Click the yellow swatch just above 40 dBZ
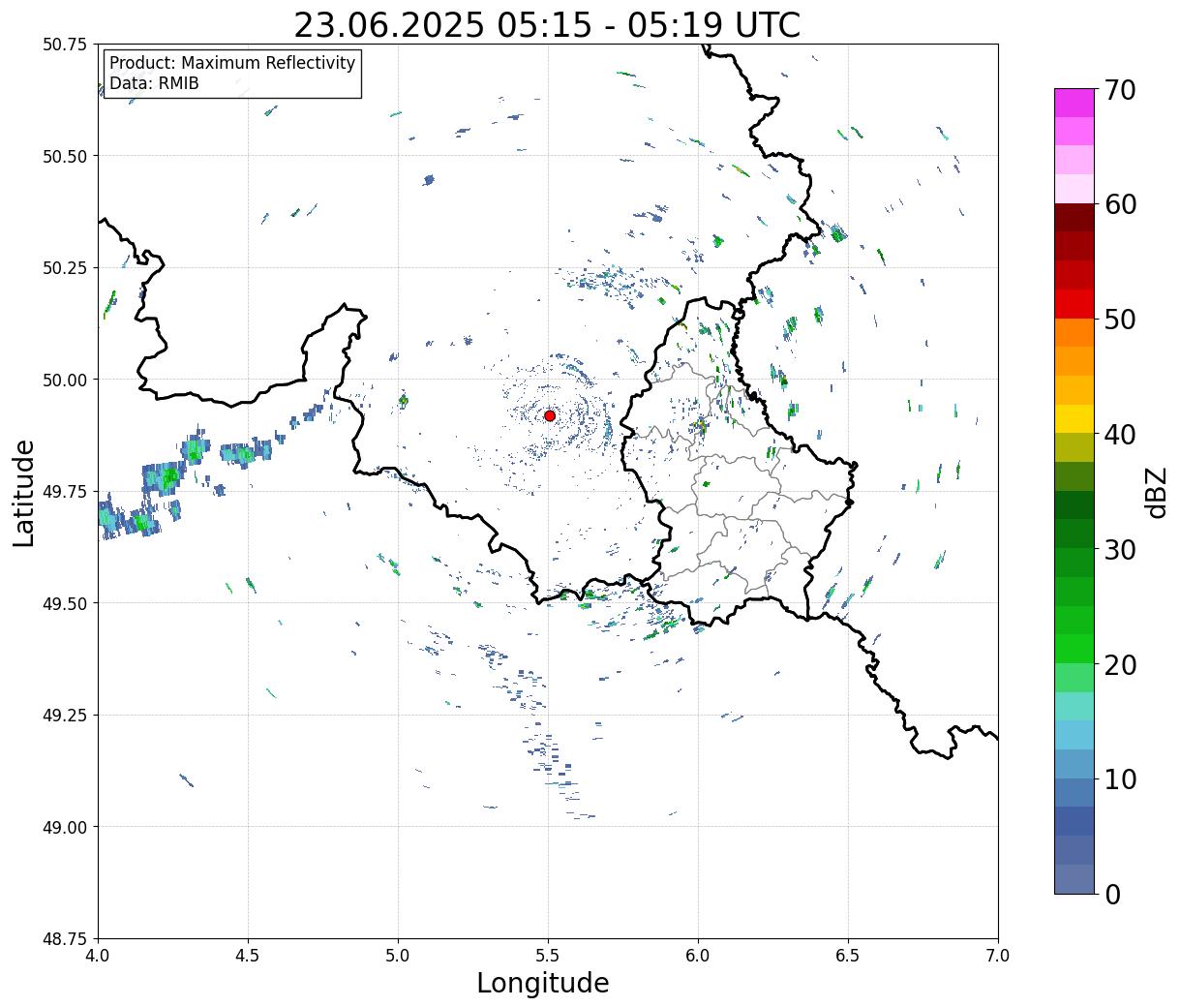Screen dimensions: 1180x1007 1074,419
